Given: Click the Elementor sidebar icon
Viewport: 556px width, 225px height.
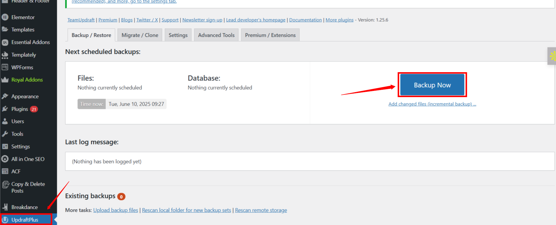Looking at the screenshot, I should pyautogui.click(x=5, y=17).
